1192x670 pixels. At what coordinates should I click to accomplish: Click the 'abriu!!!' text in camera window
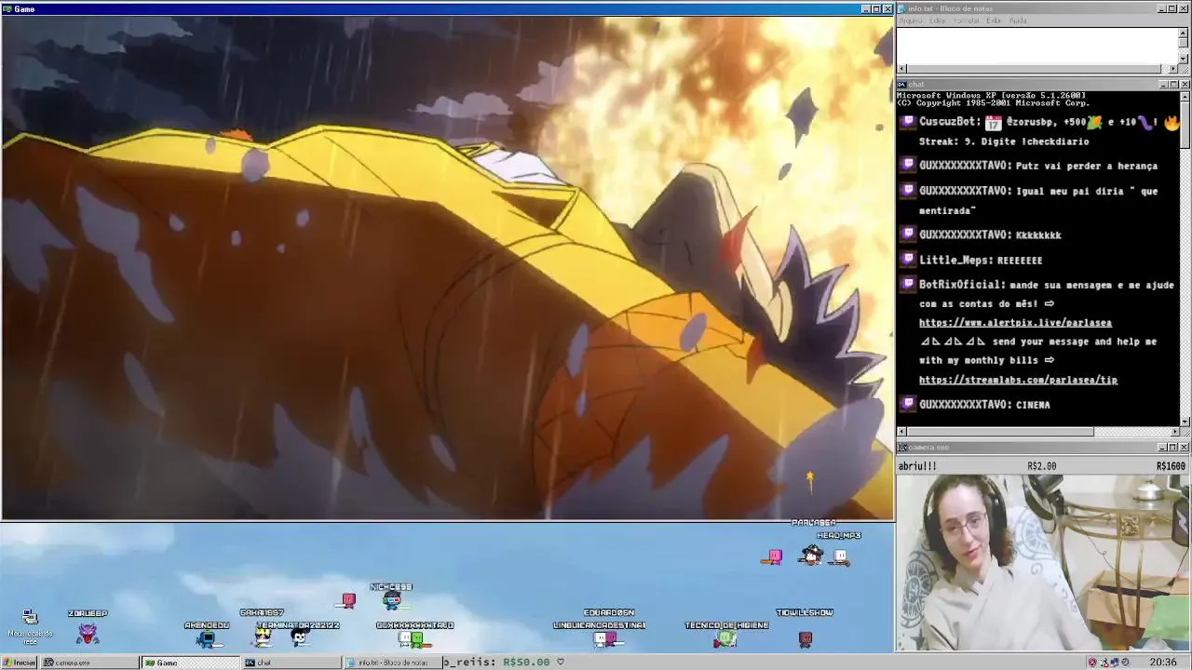[917, 466]
